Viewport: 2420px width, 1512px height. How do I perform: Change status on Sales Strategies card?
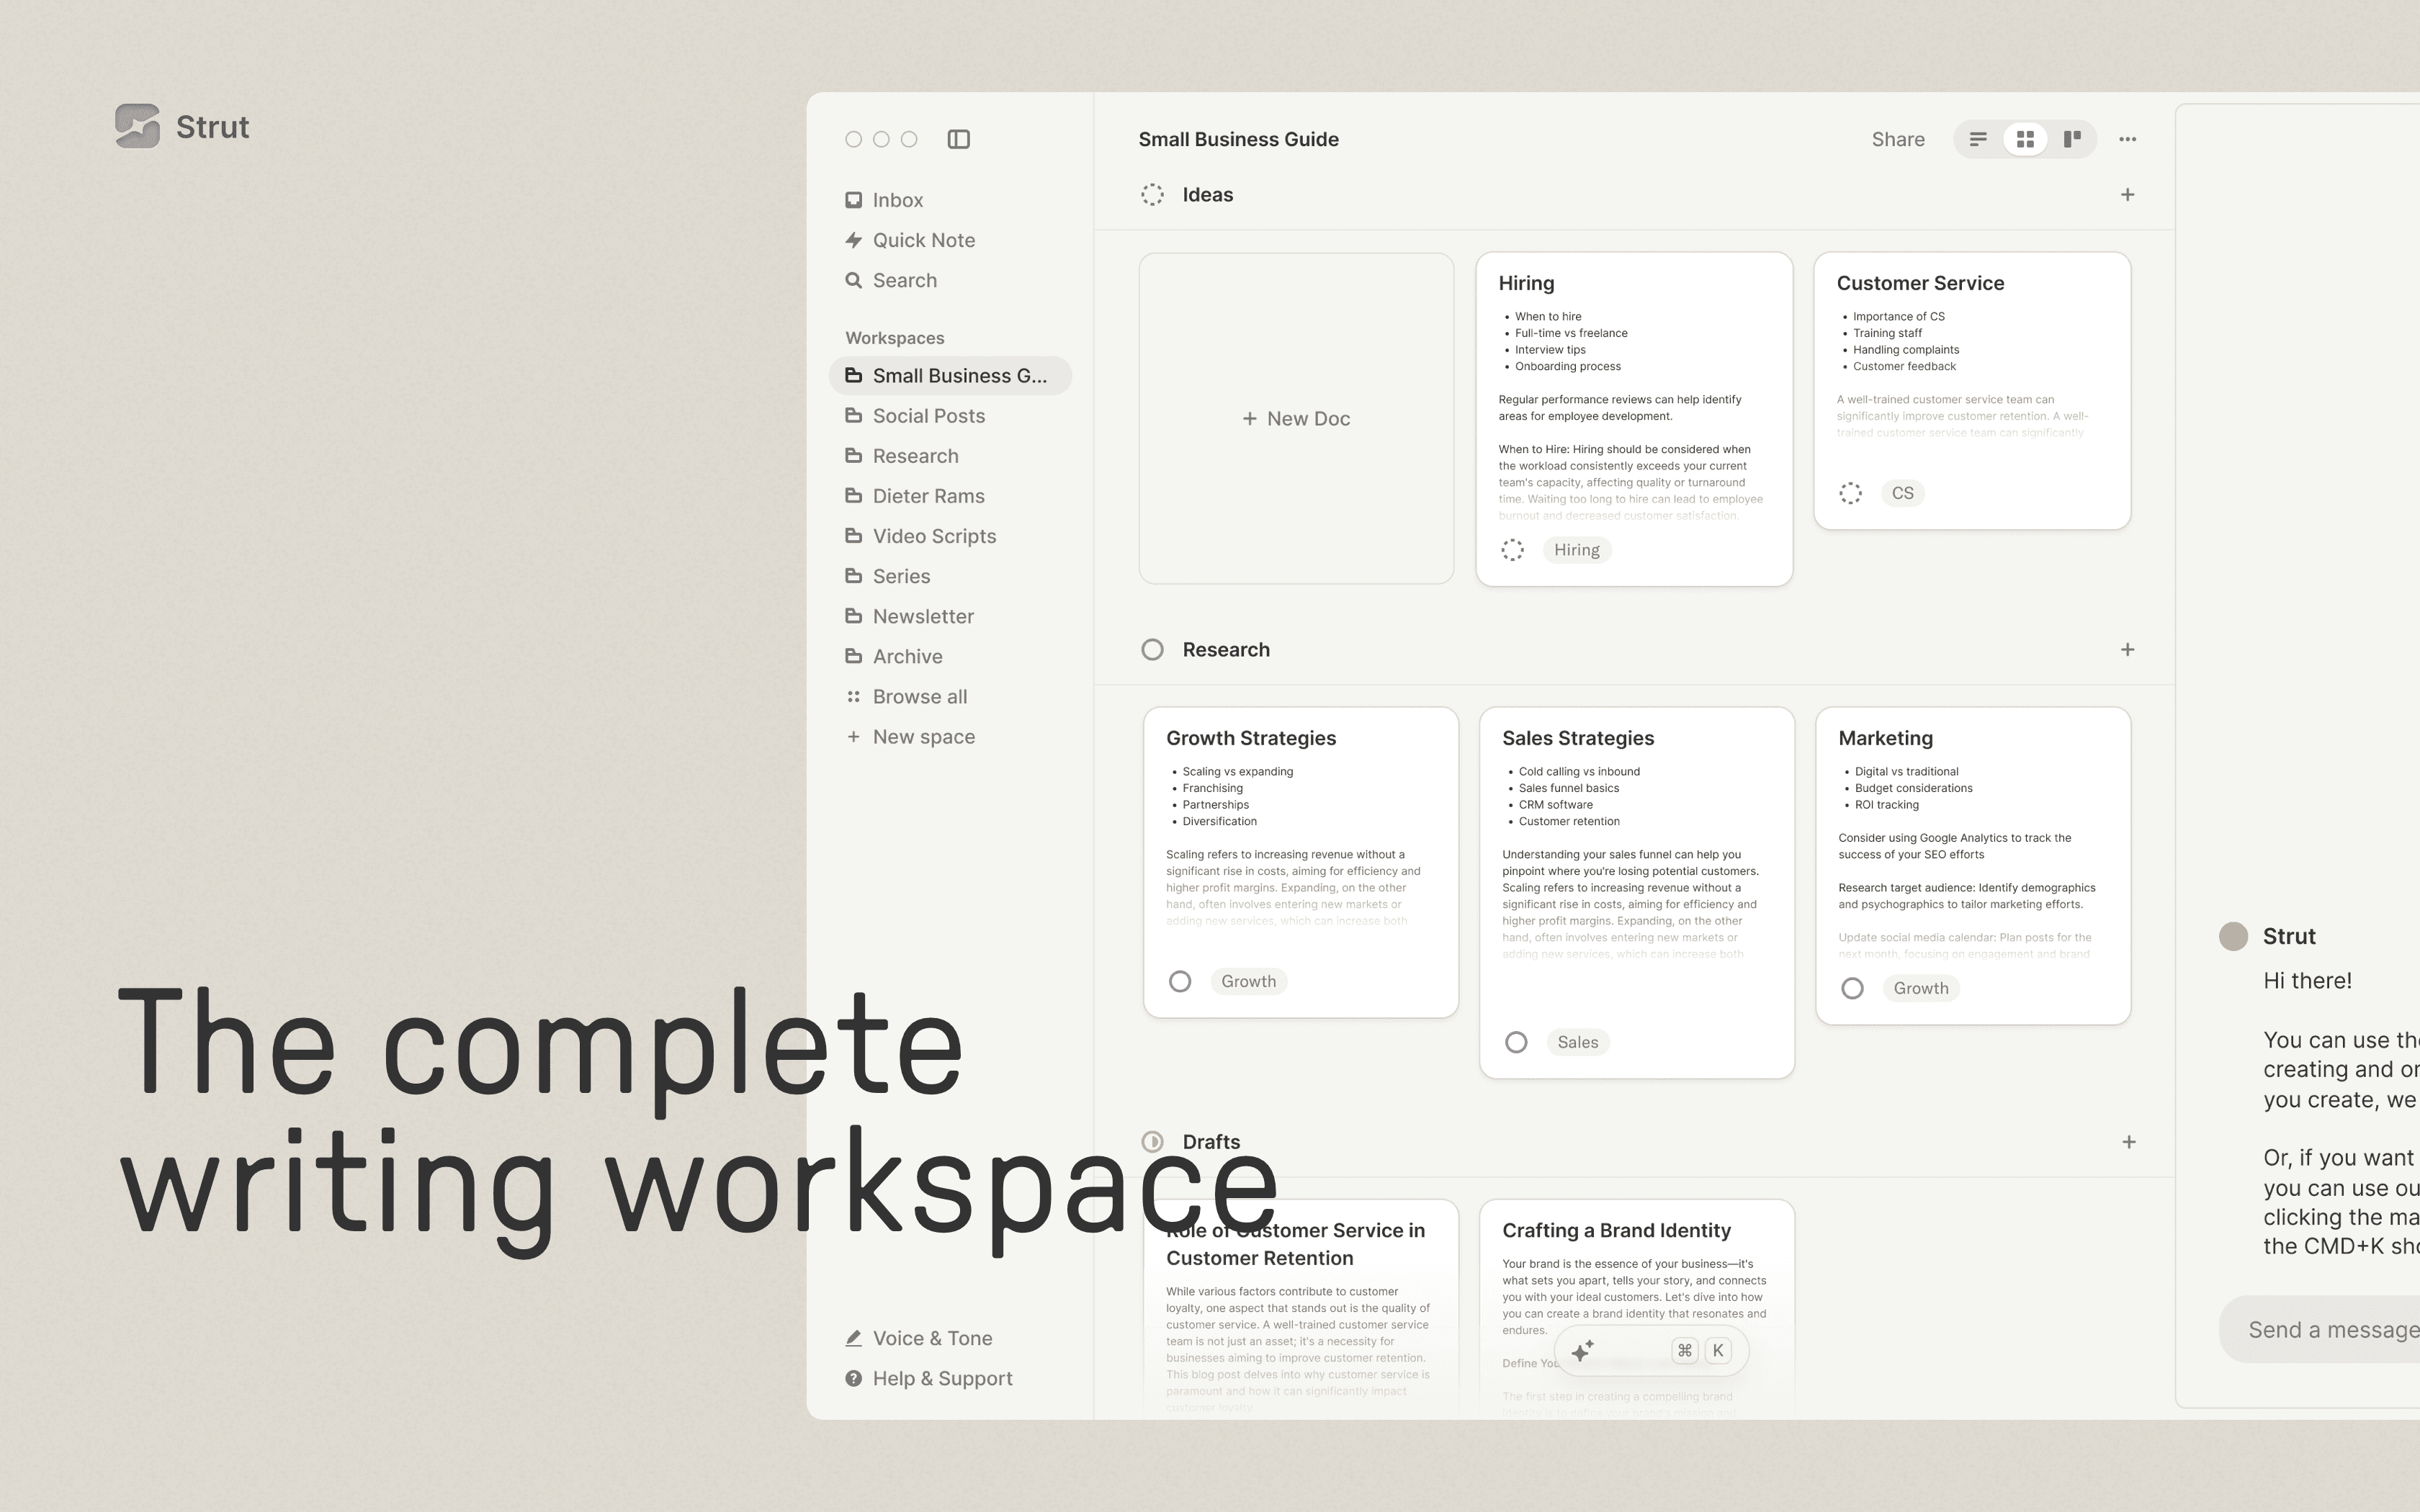1516,1043
